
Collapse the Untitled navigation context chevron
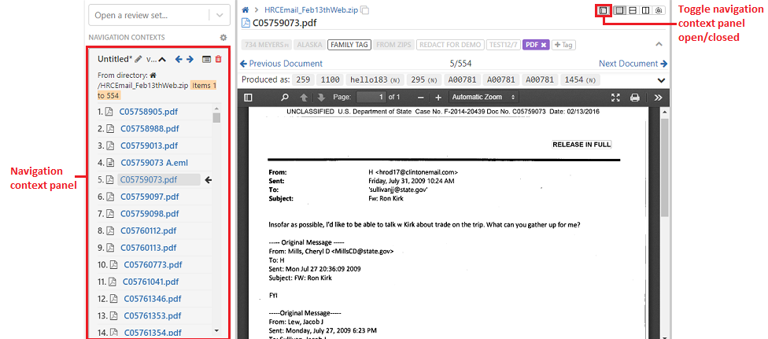[163, 59]
